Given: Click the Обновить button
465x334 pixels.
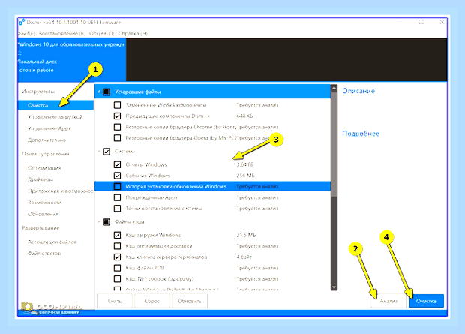Looking at the screenshot, I should point(190,301).
